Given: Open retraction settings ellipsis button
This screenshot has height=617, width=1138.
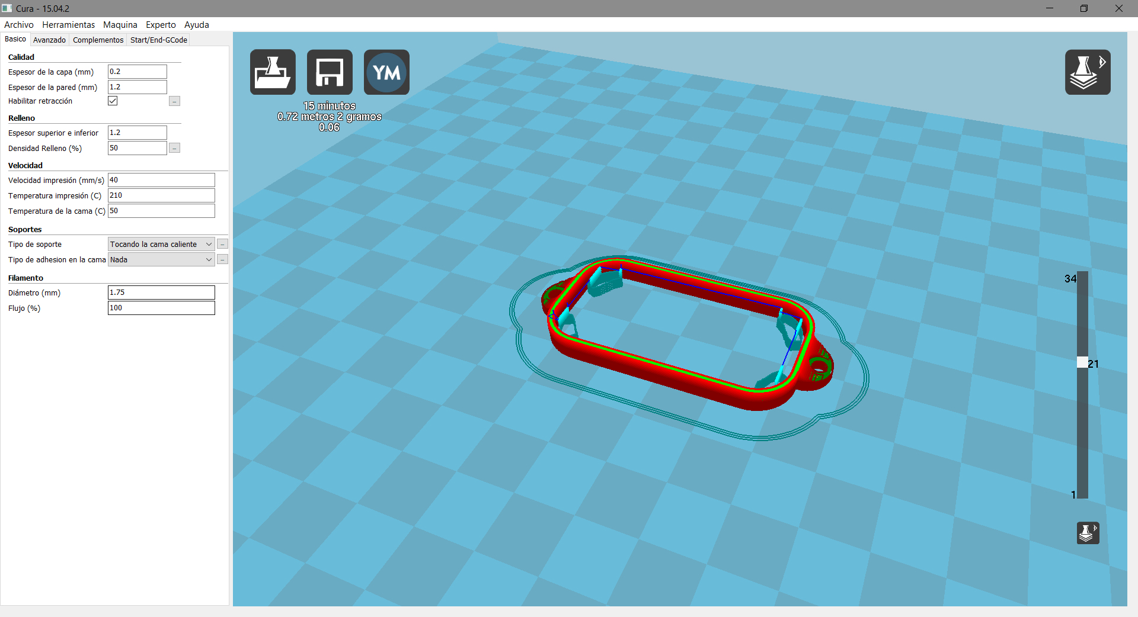Looking at the screenshot, I should (174, 101).
